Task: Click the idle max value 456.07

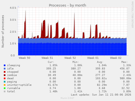Action: click(125, 69)
